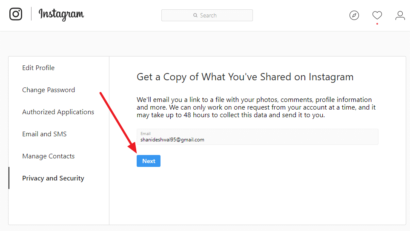Click the red notification dot under the heart
410x231 pixels.
tap(377, 24)
